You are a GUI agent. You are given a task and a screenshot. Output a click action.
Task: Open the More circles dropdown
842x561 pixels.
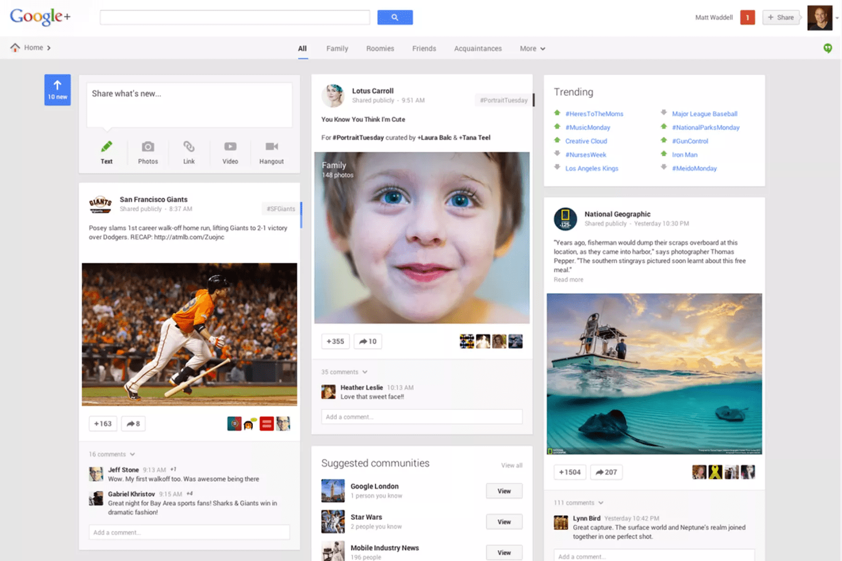[532, 48]
